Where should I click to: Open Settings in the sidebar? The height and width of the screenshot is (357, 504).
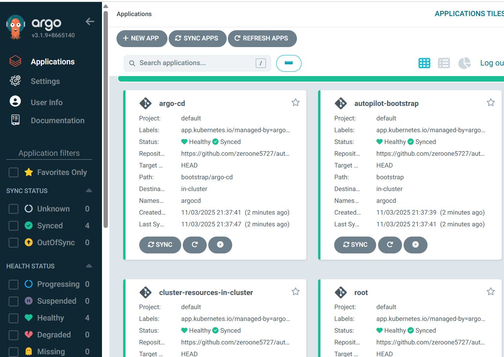[45, 81]
